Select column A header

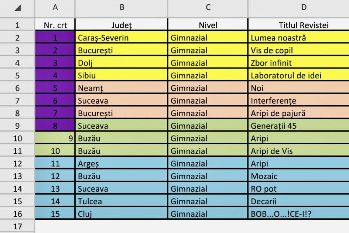[x=55, y=8]
